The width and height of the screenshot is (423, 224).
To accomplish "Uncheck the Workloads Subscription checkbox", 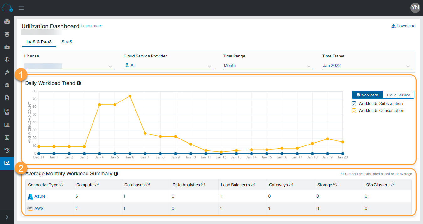I will [x=354, y=103].
